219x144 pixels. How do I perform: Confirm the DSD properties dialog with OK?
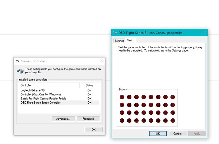tap(158, 134)
